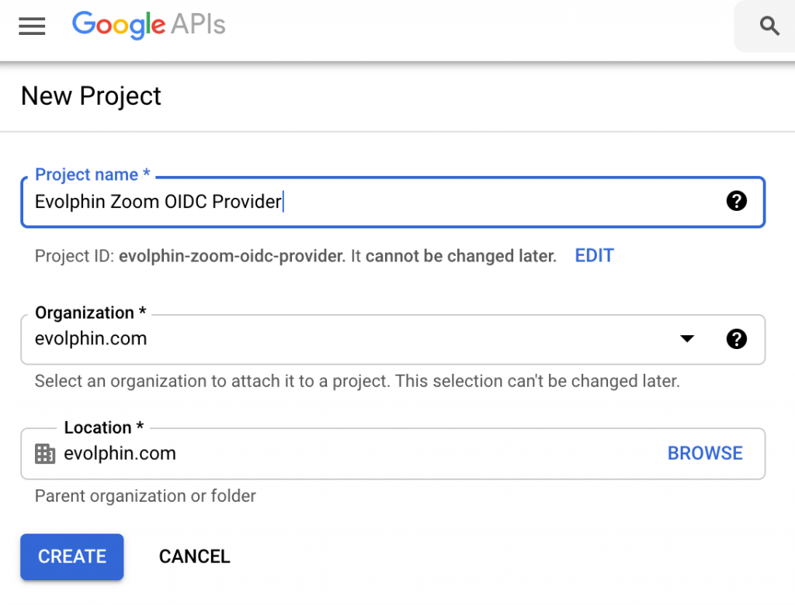Open the hamburger navigation menu
Image resolution: width=795 pixels, height=605 pixels.
click(x=32, y=26)
